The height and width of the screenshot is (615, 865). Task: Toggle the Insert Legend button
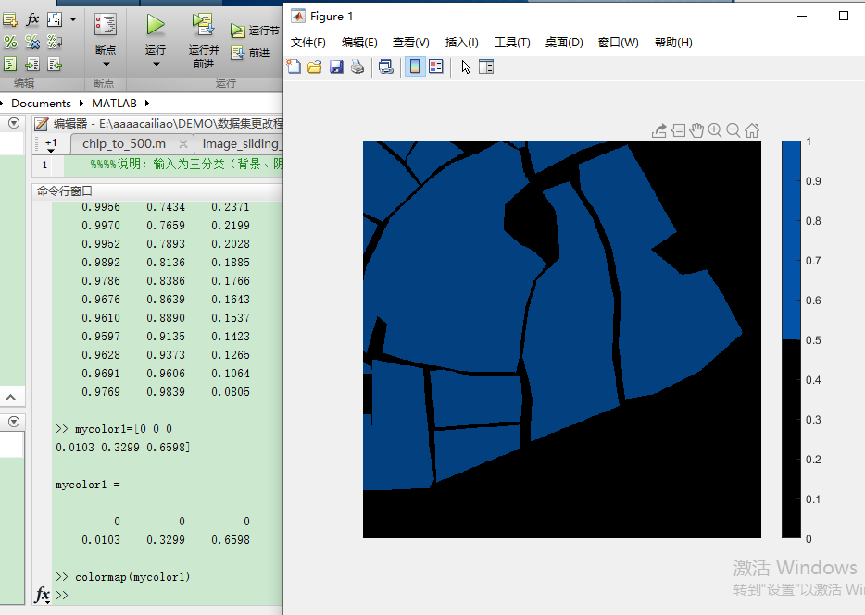click(436, 68)
